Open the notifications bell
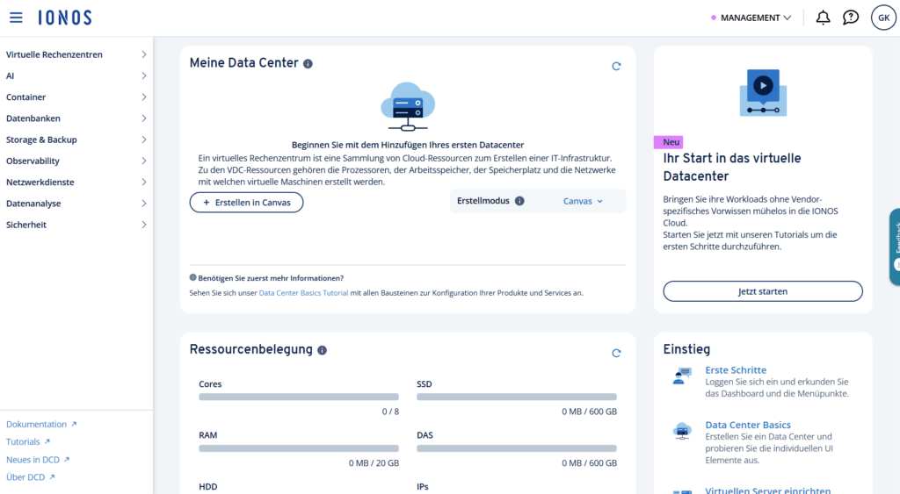Image resolution: width=900 pixels, height=494 pixels. click(x=823, y=18)
